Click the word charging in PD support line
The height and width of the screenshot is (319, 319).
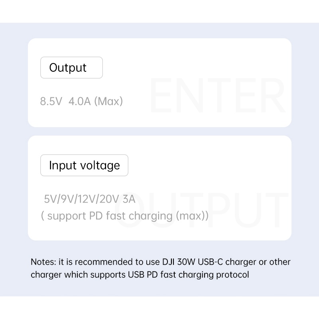click(154, 216)
